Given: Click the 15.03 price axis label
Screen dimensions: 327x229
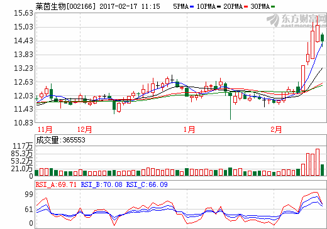Looking at the screenshot, I should click(23, 27).
